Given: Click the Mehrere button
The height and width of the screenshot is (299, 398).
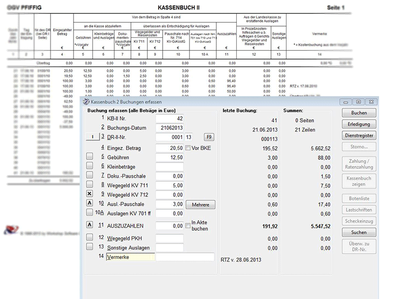Looking at the screenshot, I should [200, 204].
